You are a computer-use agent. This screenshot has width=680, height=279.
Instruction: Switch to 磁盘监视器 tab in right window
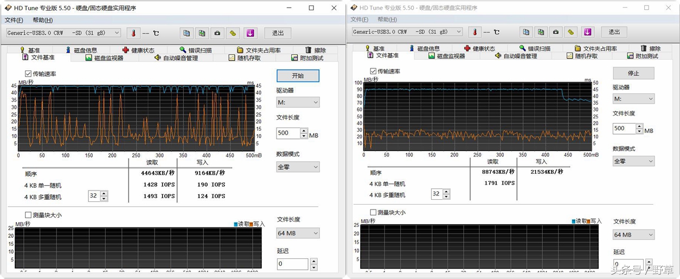[x=446, y=56]
